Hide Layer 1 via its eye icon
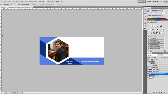The image size is (168, 94). [x=148, y=60]
